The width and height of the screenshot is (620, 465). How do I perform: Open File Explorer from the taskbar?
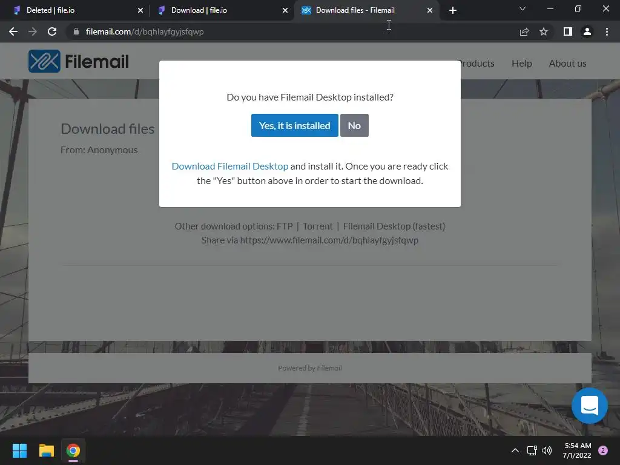tap(46, 450)
